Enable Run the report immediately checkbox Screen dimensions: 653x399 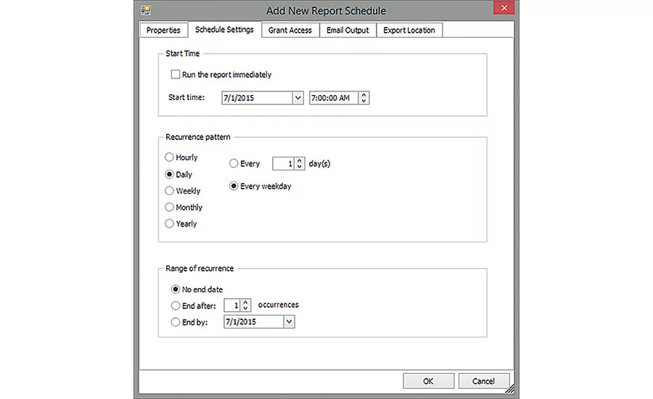point(176,75)
